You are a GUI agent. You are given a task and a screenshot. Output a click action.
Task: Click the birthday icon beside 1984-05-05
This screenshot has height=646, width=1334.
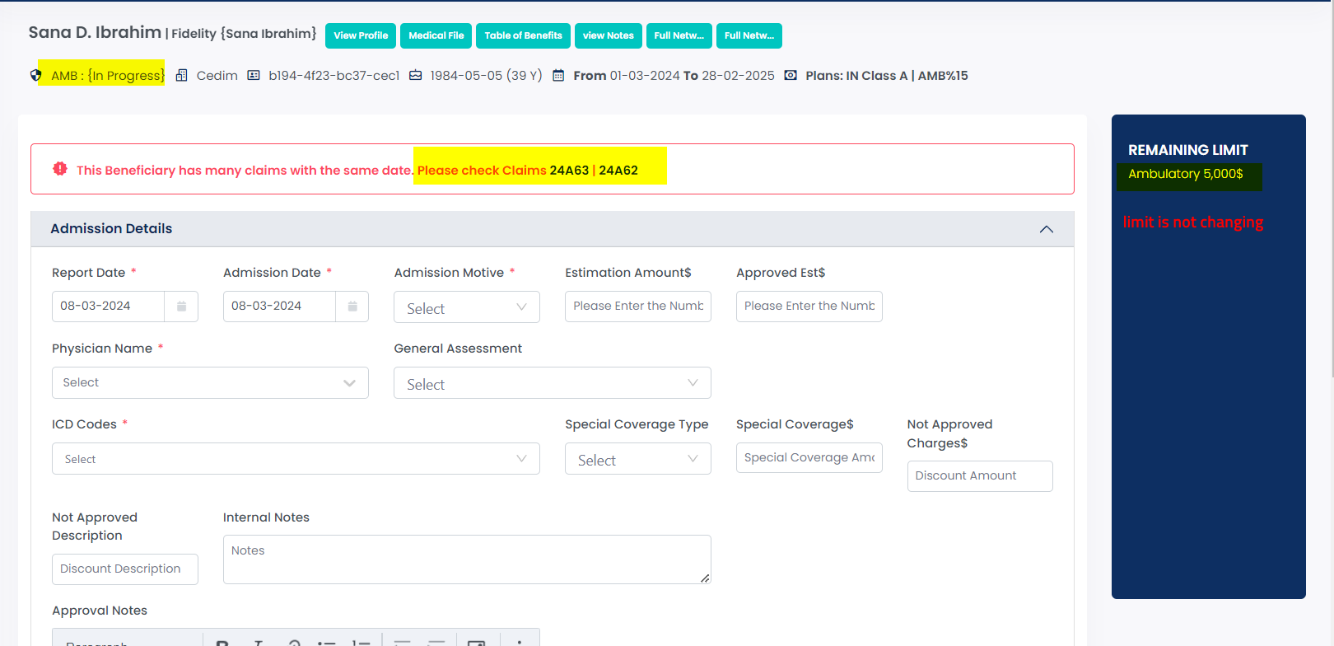(416, 76)
